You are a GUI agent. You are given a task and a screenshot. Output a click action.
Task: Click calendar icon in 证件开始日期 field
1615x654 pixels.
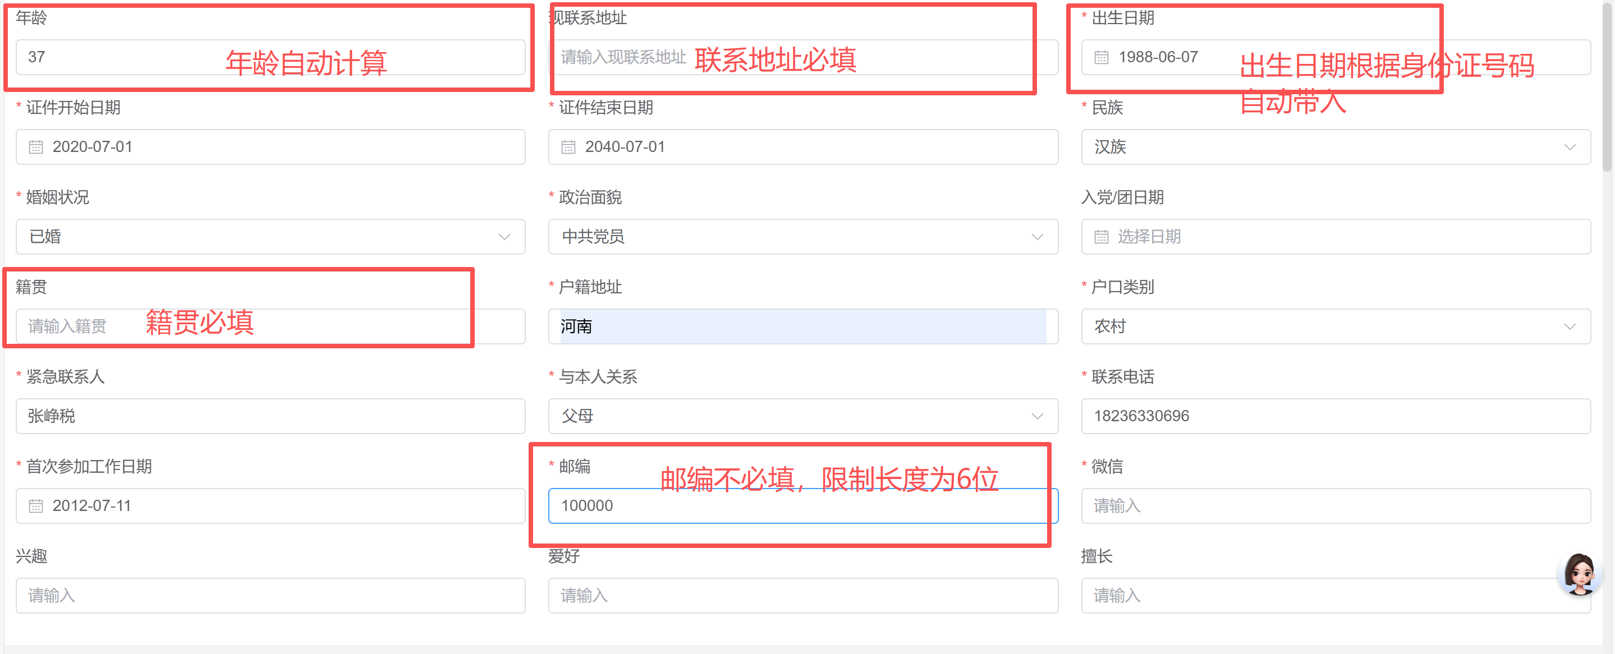[36, 147]
